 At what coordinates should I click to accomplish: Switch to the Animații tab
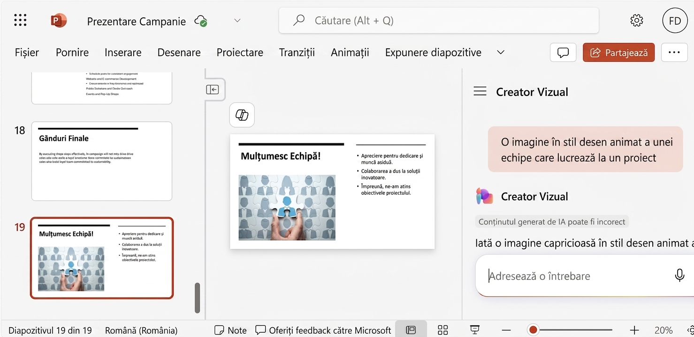coord(350,52)
